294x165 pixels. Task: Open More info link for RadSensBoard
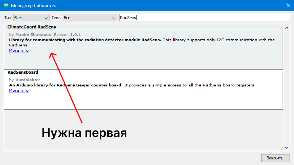(19, 91)
